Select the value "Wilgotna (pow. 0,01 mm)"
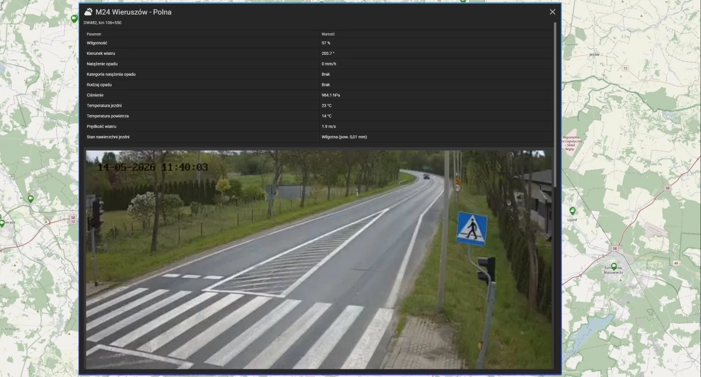This screenshot has width=701, height=377. coord(344,137)
